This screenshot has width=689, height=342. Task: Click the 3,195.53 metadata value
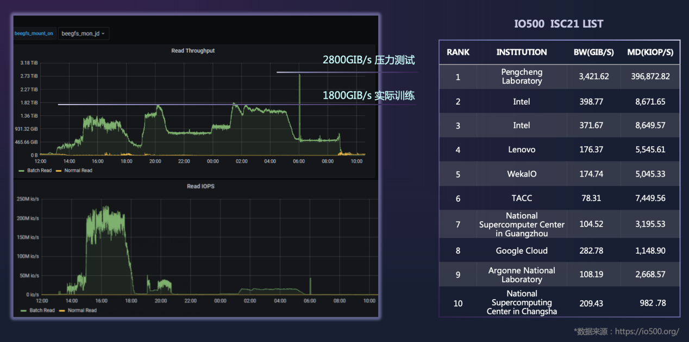650,224
